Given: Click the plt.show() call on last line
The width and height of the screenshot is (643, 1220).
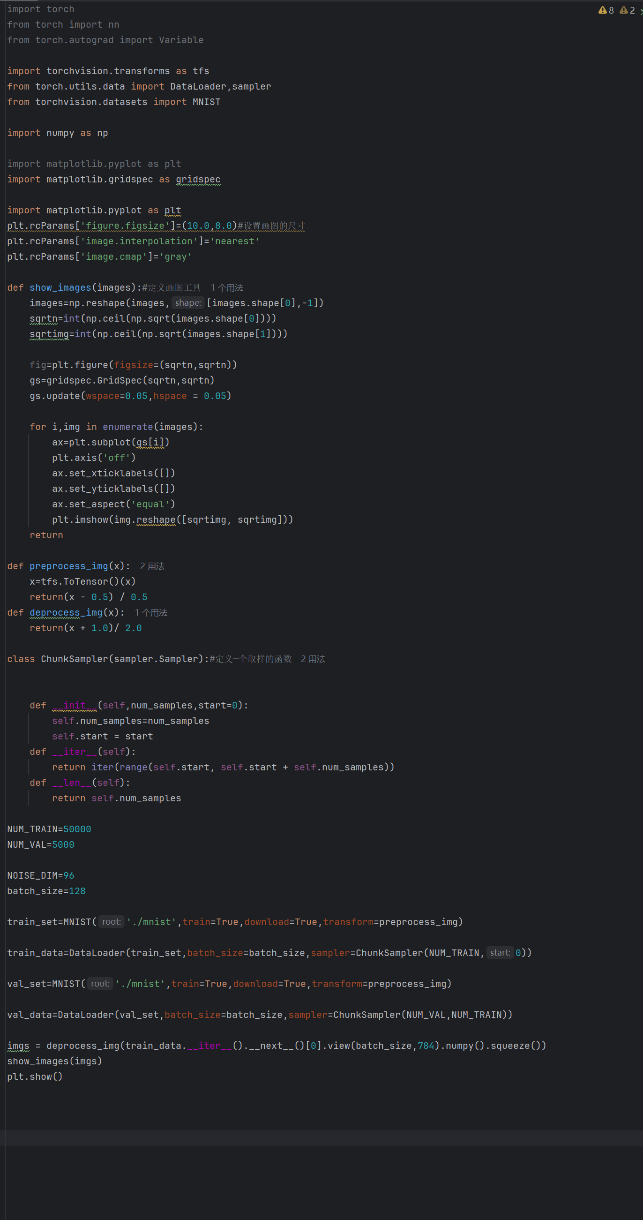Looking at the screenshot, I should tap(35, 1077).
